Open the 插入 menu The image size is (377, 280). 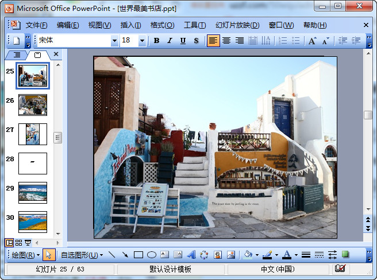point(130,25)
